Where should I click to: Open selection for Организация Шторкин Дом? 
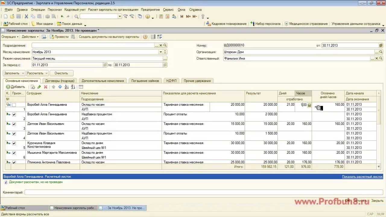coord(377,52)
